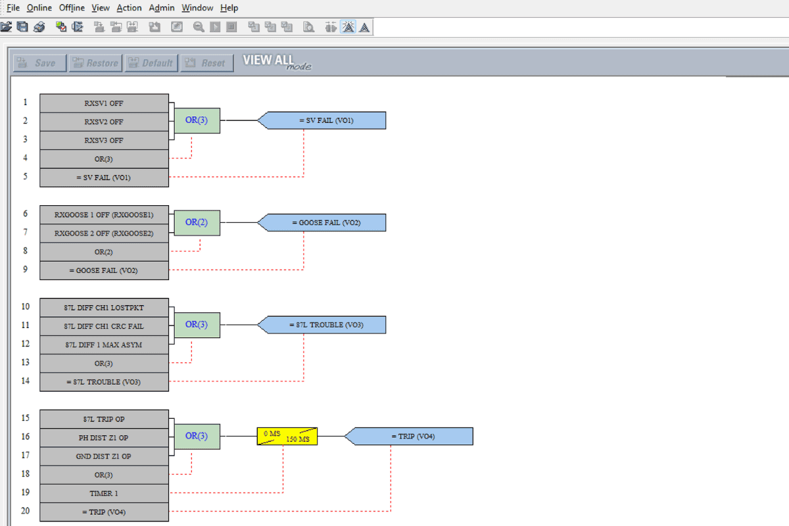This screenshot has height=526, width=789.
Task: Open the Online menu
Action: pyautogui.click(x=39, y=8)
